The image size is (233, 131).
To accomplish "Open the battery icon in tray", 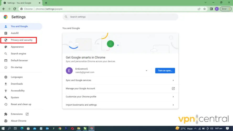I will click(x=203, y=128).
